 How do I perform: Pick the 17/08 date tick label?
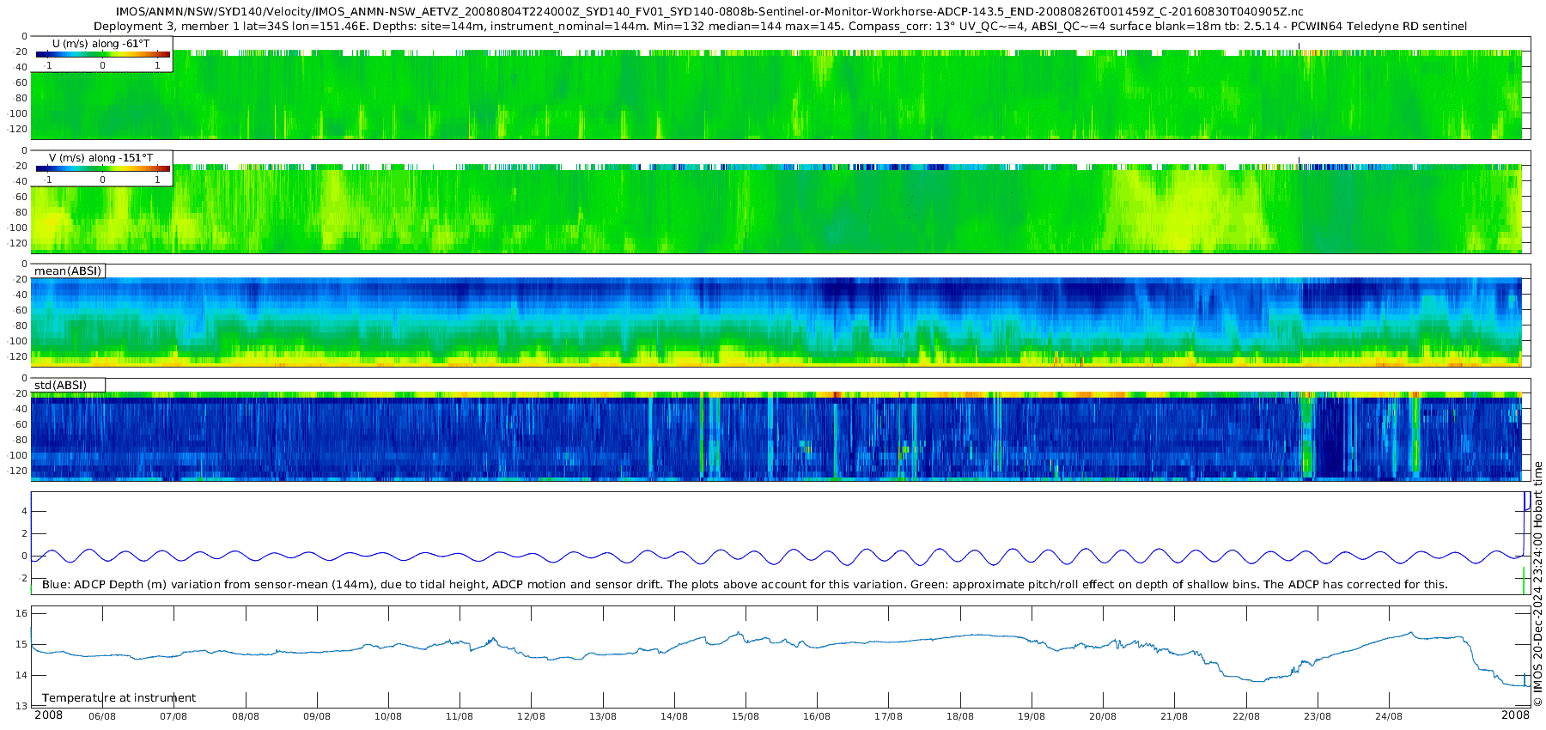click(x=888, y=716)
